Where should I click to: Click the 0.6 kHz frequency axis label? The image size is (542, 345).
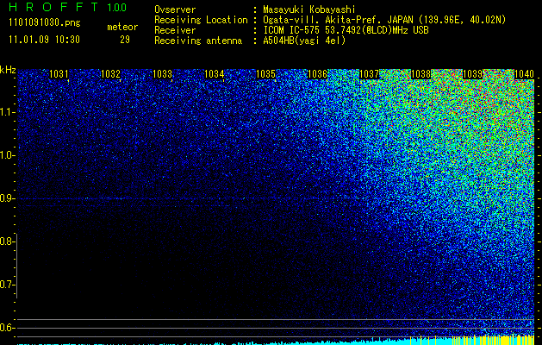(x=6, y=328)
